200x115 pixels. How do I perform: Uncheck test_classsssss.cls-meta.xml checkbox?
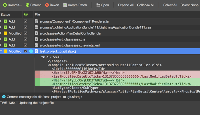25,45
